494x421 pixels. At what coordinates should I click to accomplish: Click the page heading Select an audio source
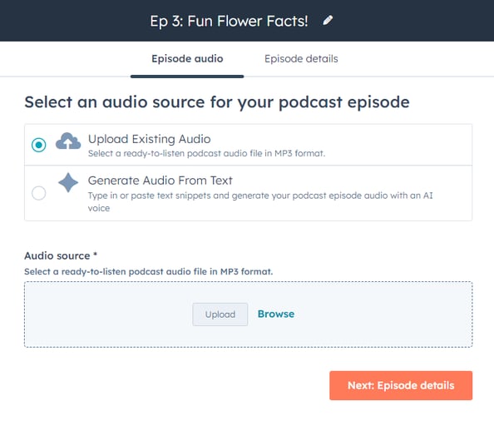click(217, 102)
